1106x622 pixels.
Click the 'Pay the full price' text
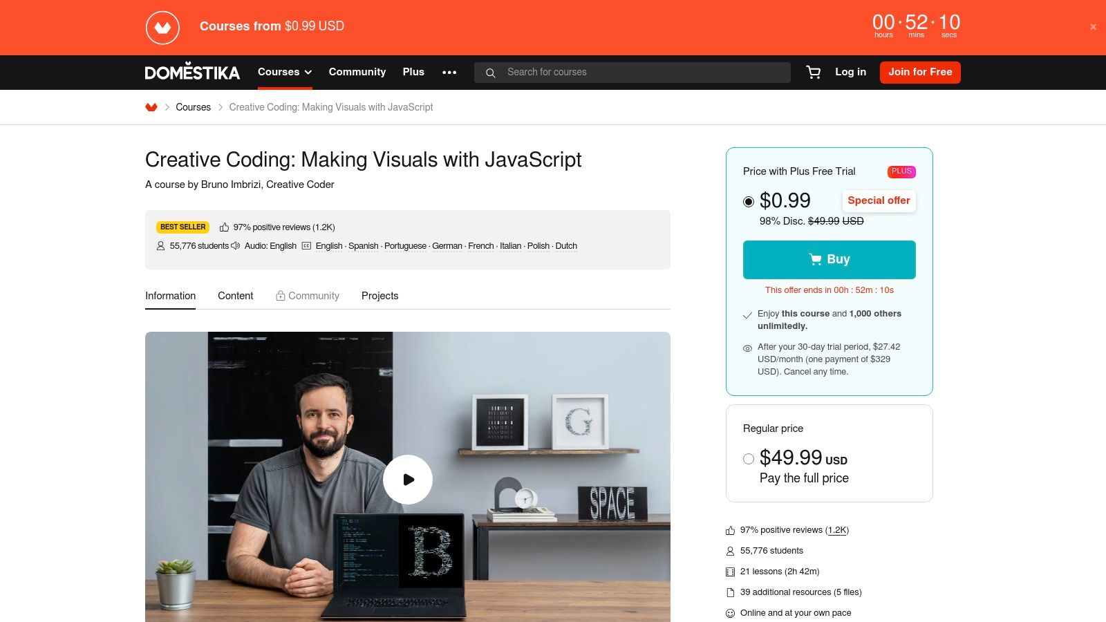coord(804,478)
